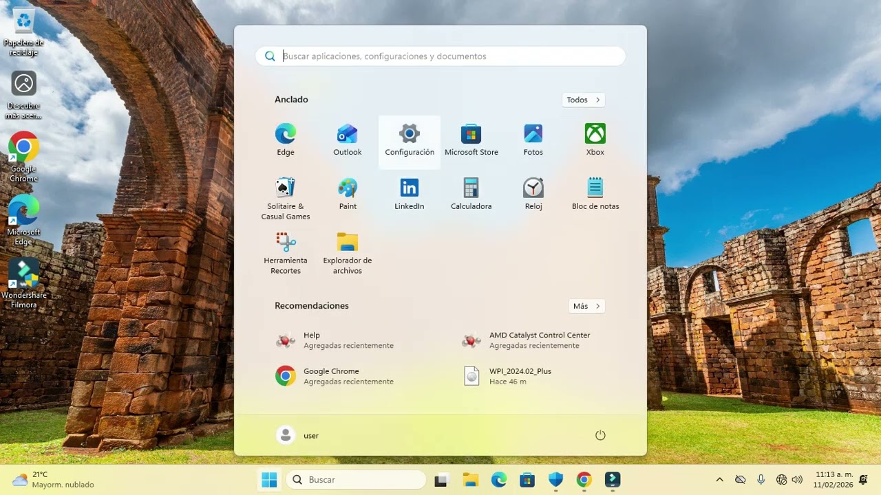The width and height of the screenshot is (881, 495).
Task: Show all apps with Todos button
Action: tap(584, 100)
